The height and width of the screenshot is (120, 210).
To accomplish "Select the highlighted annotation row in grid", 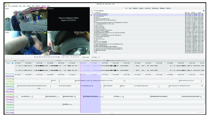I will click(x=147, y=15).
